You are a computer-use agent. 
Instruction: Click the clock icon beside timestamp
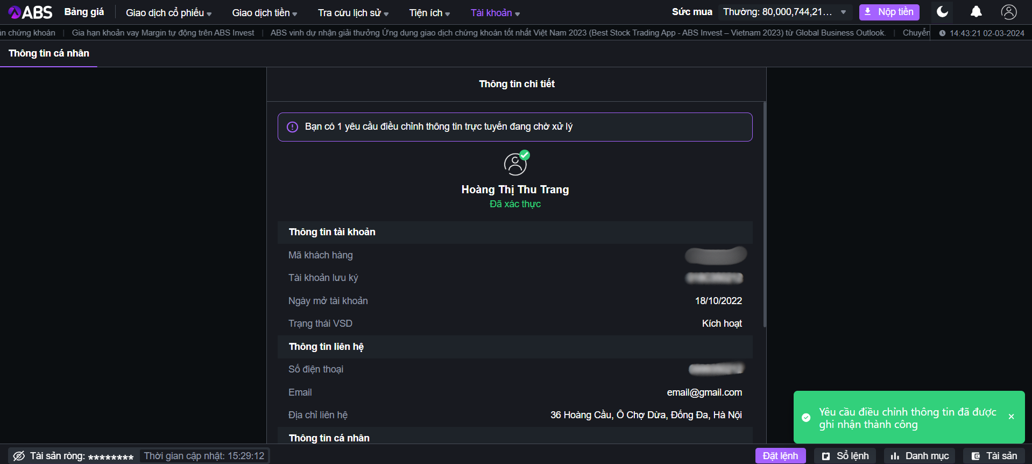click(x=942, y=33)
